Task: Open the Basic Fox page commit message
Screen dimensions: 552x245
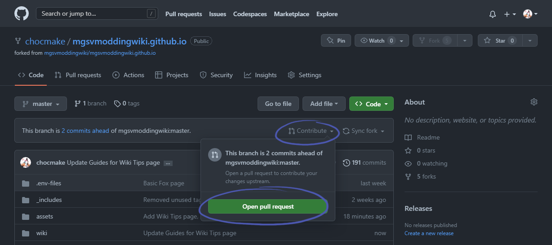Action: click(x=164, y=183)
